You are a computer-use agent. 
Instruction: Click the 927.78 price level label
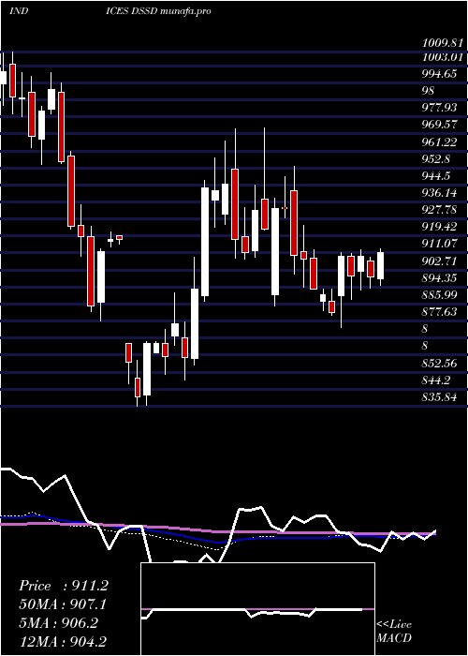tap(439, 210)
